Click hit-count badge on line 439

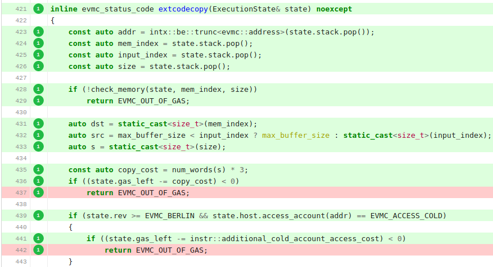pyautogui.click(x=39, y=215)
